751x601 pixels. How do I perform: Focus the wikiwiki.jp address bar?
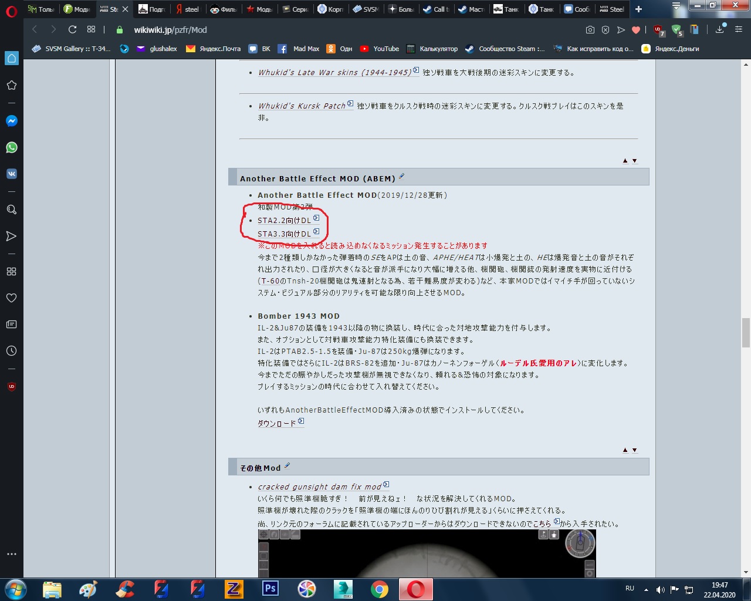point(352,29)
